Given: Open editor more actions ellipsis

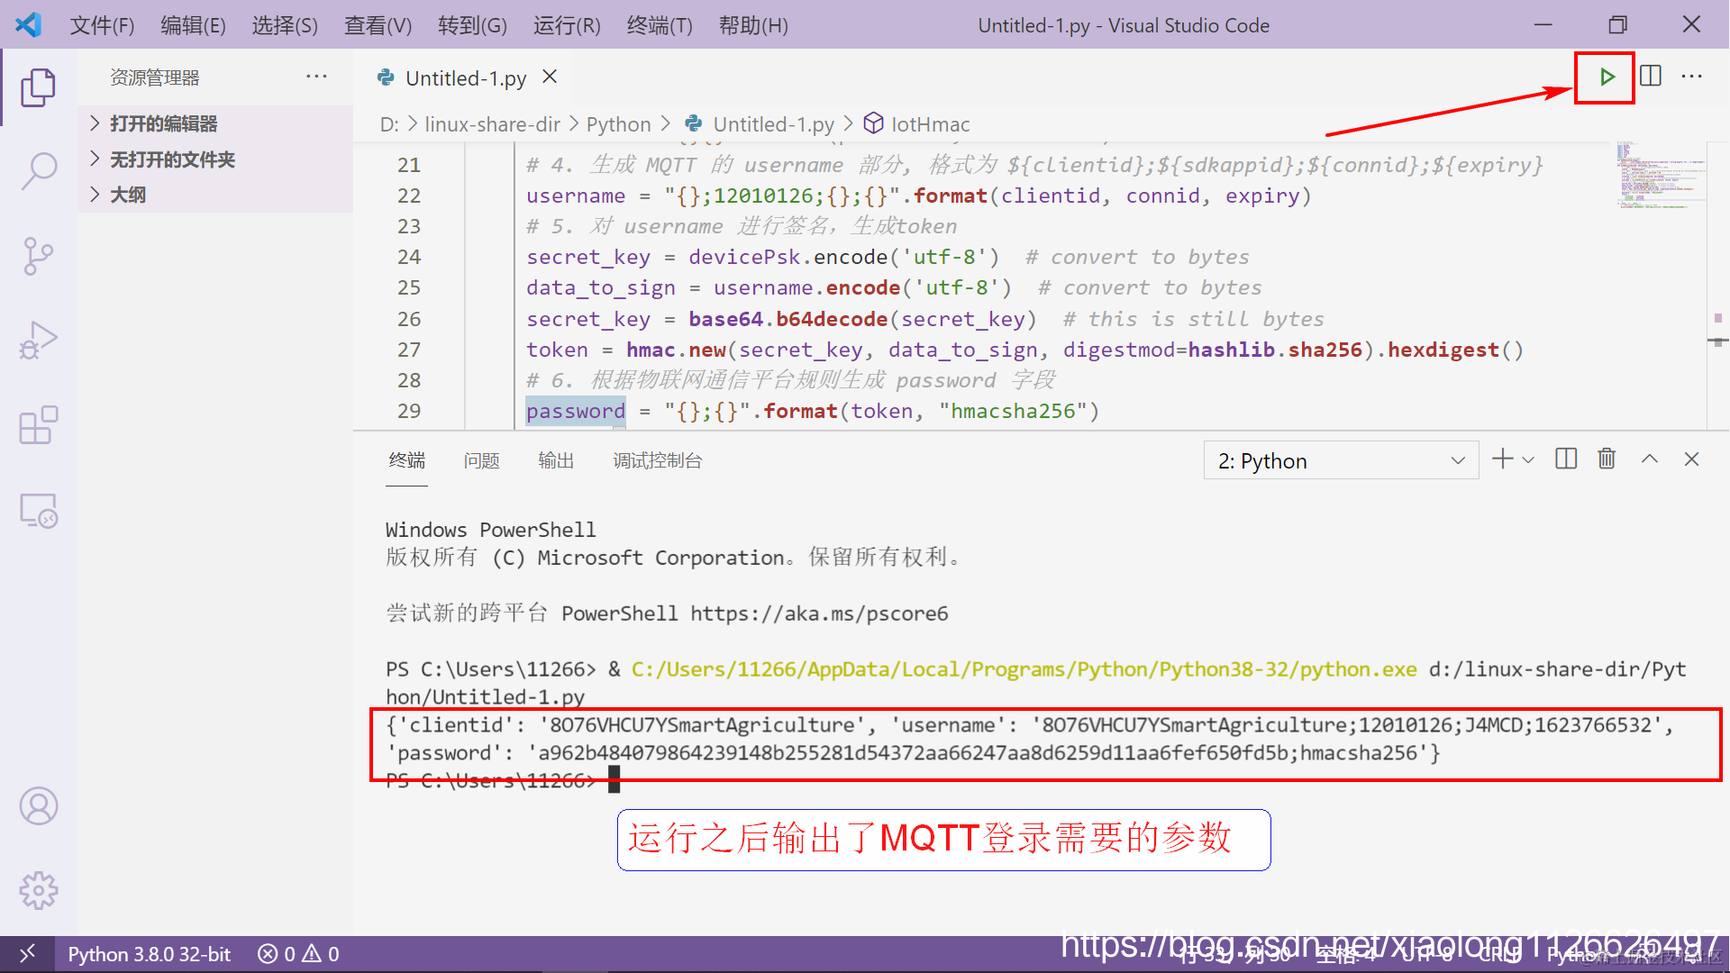Looking at the screenshot, I should pos(1691,77).
